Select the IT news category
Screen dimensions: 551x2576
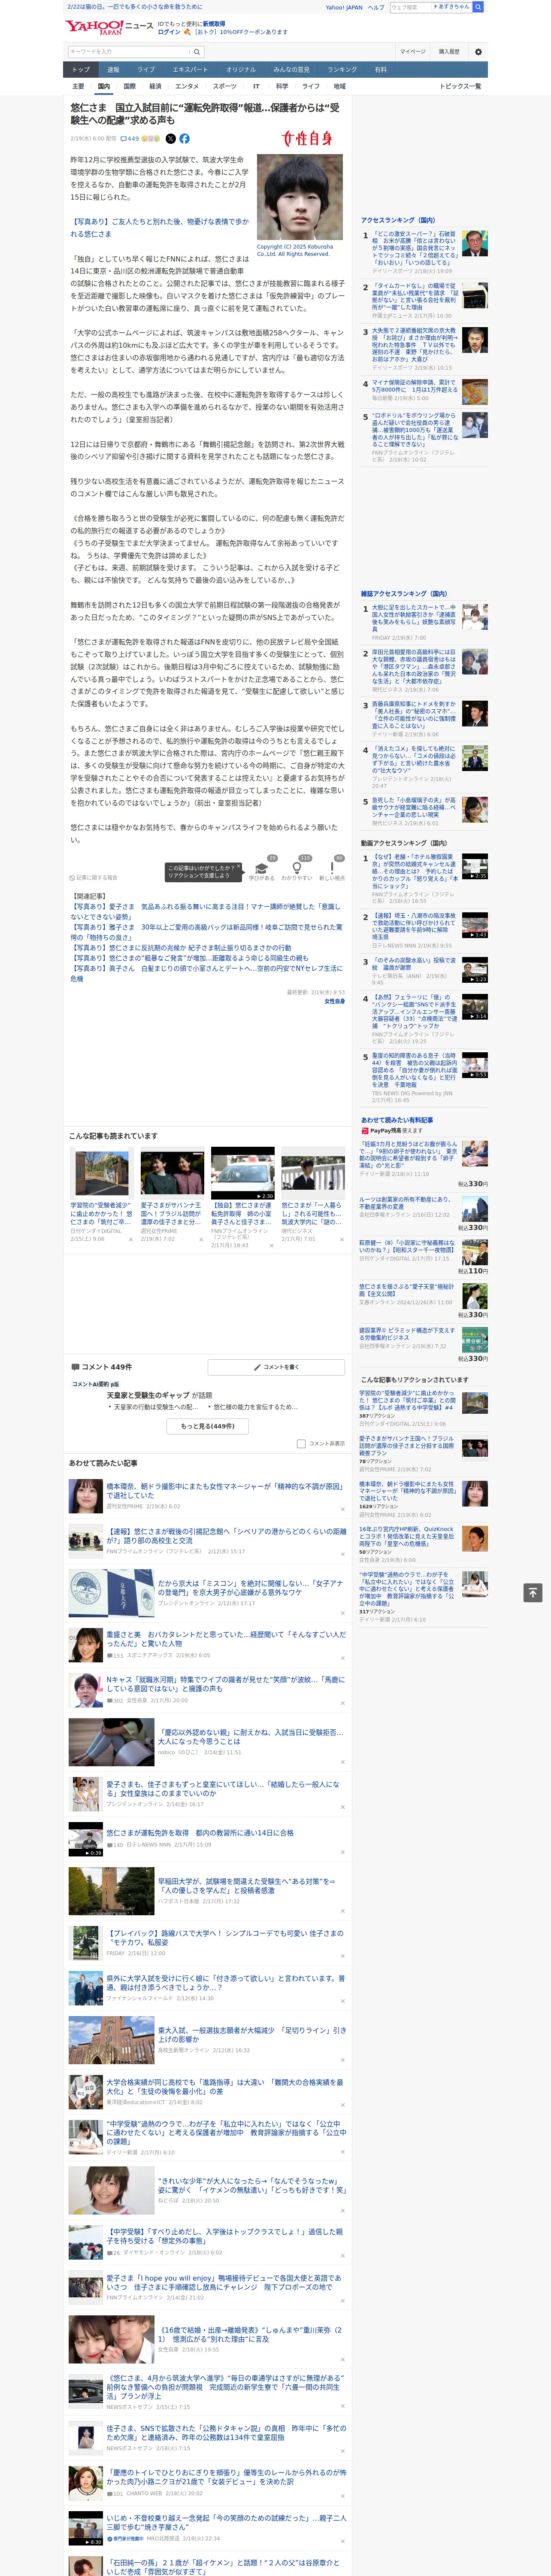pos(256,86)
